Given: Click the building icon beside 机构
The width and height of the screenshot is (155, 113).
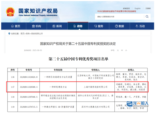Looking at the screenshot, I should [x=33, y=26].
